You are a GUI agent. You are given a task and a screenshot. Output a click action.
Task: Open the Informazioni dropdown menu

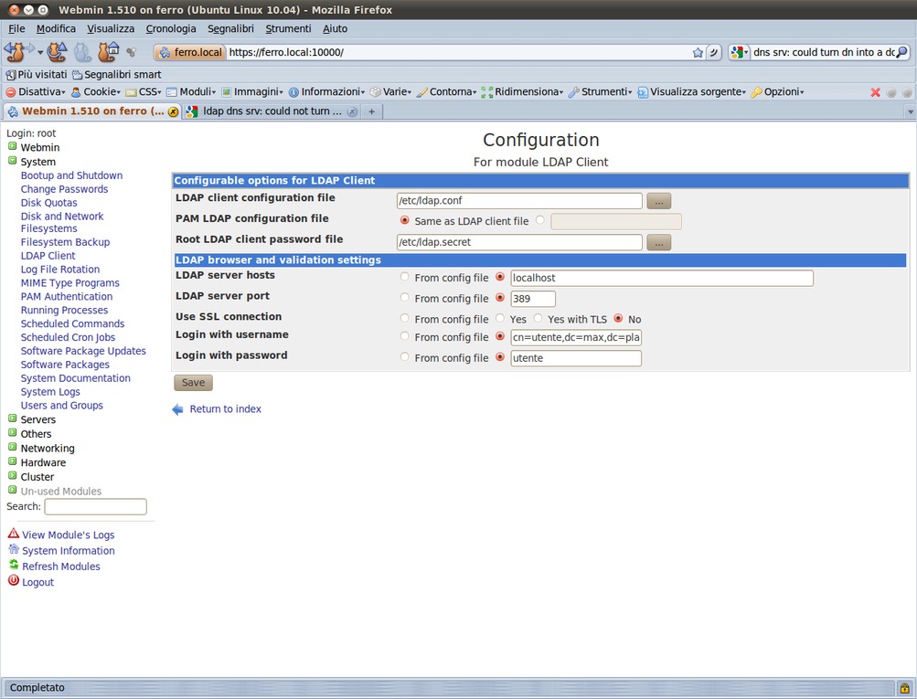[326, 92]
